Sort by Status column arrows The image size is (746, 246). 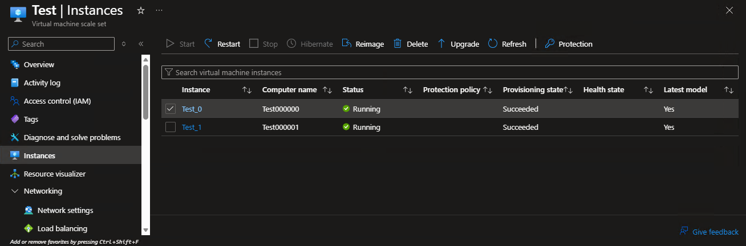click(x=408, y=90)
